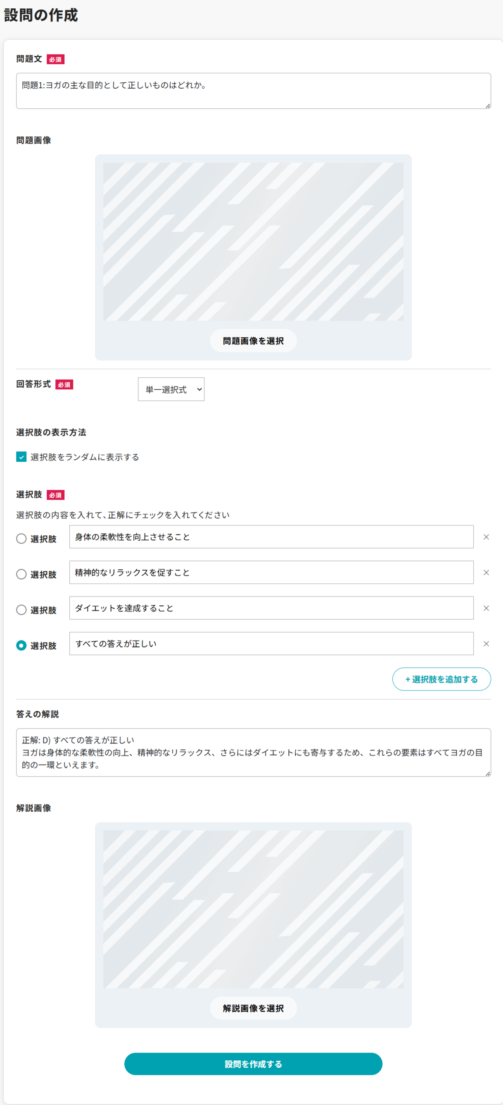Select the すべての答えが正しい radio button

coord(21,646)
